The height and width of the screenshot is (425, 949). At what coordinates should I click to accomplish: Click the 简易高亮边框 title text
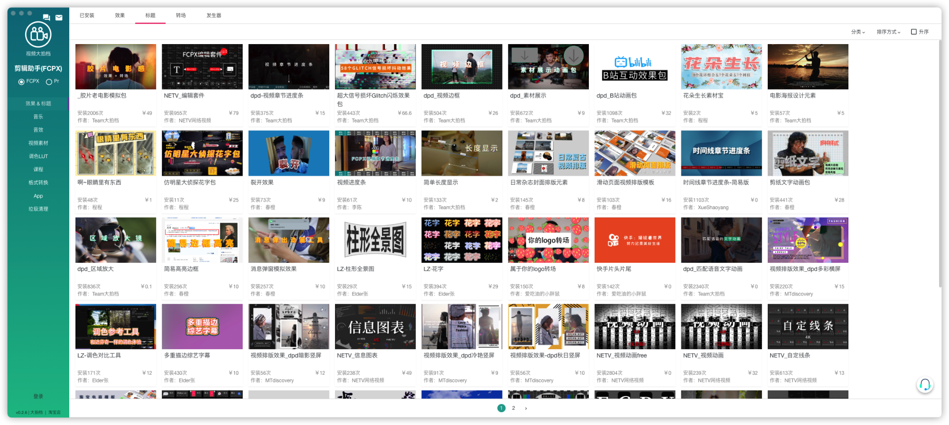181,269
